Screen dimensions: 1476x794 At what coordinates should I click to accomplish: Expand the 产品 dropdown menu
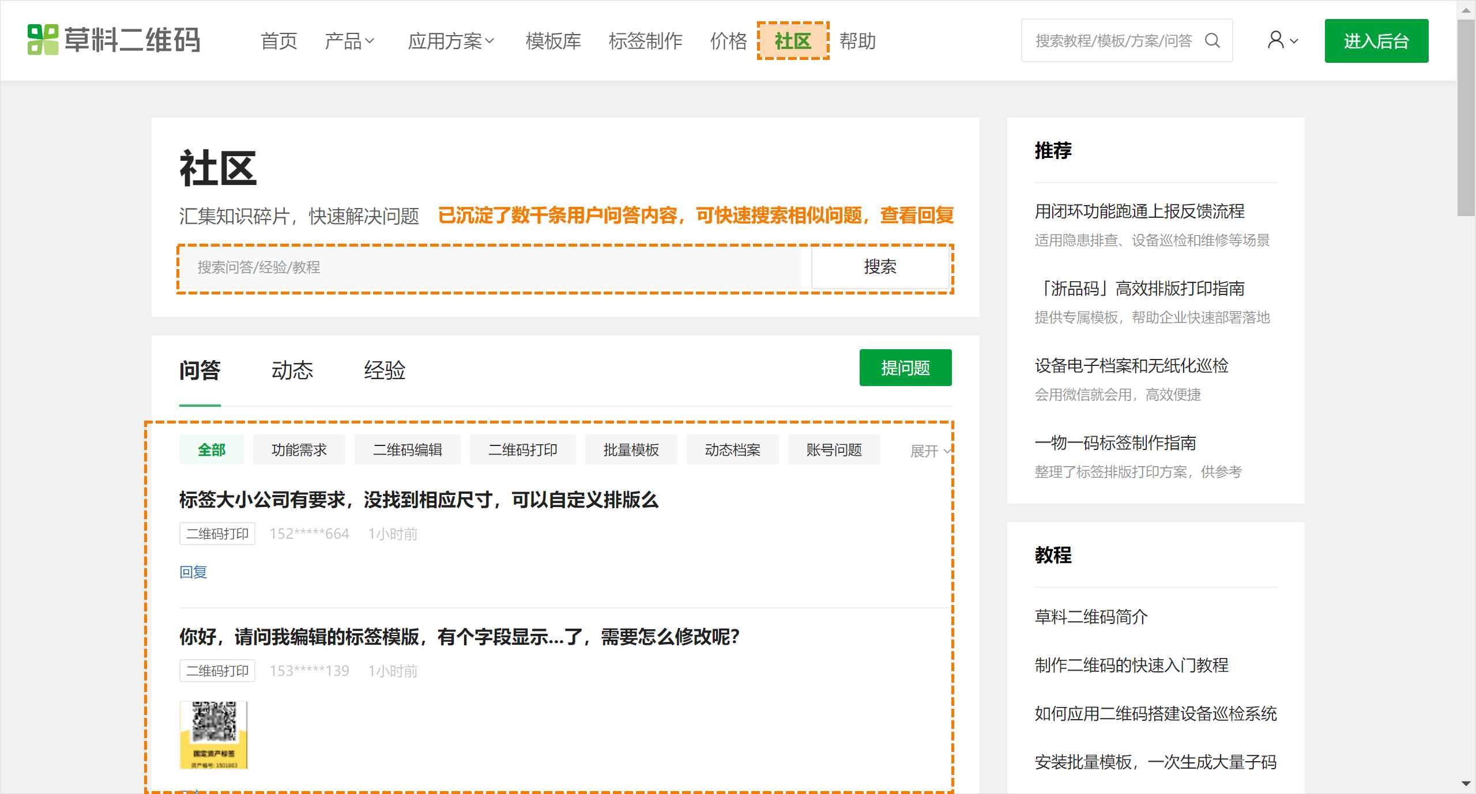coord(350,41)
